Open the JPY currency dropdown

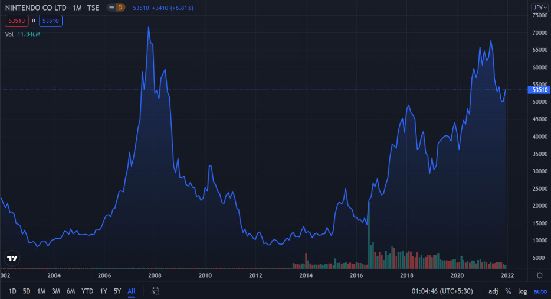tap(539, 8)
